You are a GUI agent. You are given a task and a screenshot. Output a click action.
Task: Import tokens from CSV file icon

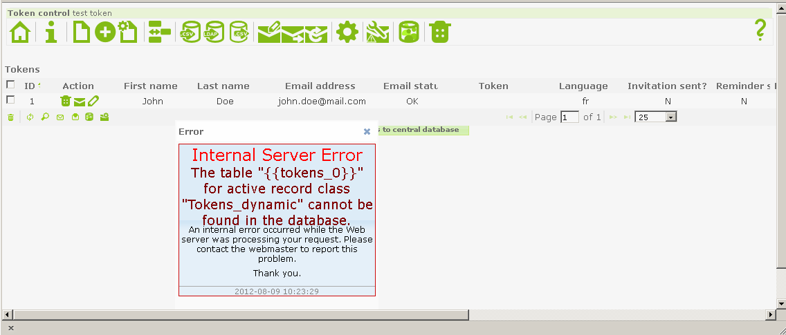tap(190, 32)
